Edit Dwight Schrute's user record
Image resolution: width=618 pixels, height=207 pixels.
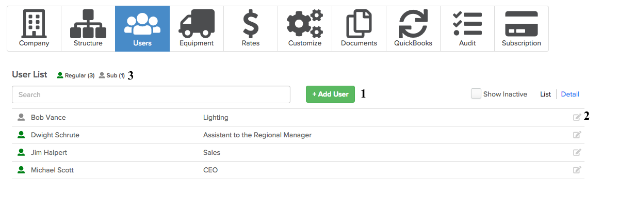(577, 135)
